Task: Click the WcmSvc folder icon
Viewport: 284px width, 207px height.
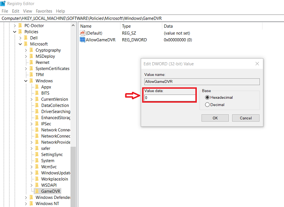Action: point(37,167)
